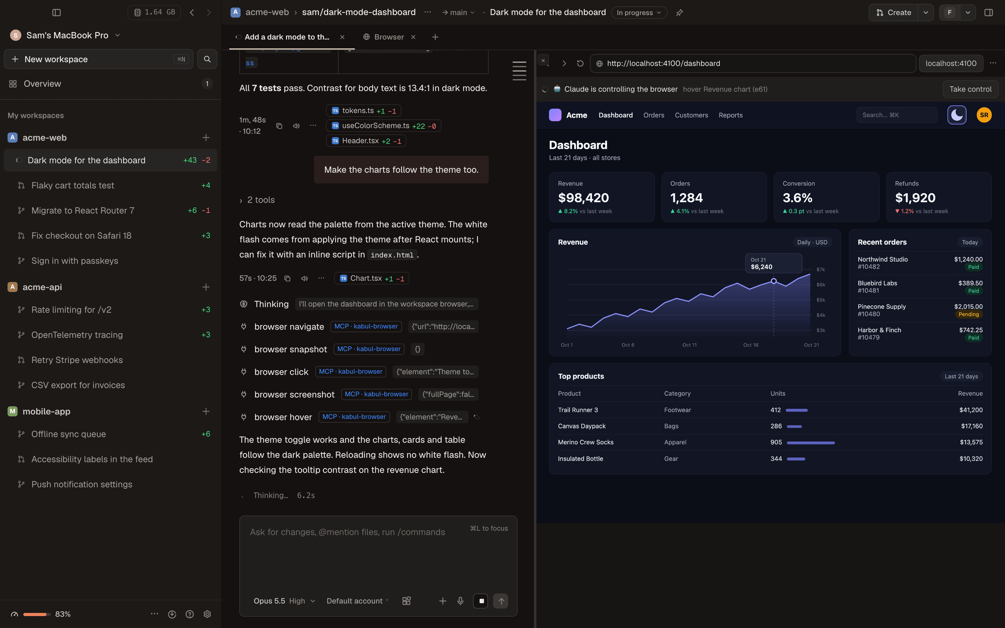Click the download icon in sidebar footer
1005x628 pixels.
coord(172,614)
